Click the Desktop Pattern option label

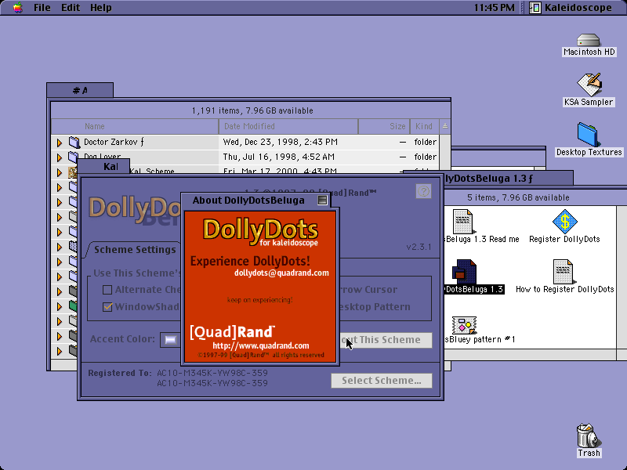pyautogui.click(x=375, y=306)
